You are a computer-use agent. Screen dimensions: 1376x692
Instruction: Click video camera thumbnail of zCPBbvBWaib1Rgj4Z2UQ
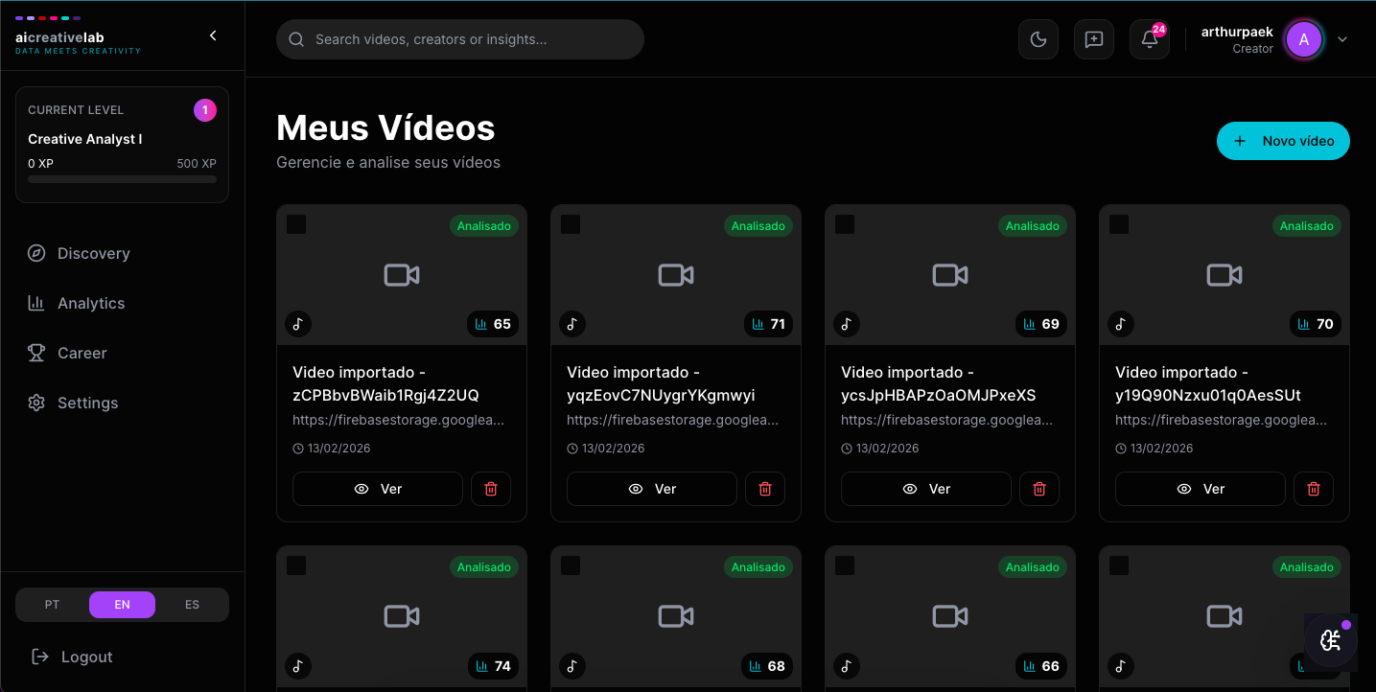(x=402, y=275)
